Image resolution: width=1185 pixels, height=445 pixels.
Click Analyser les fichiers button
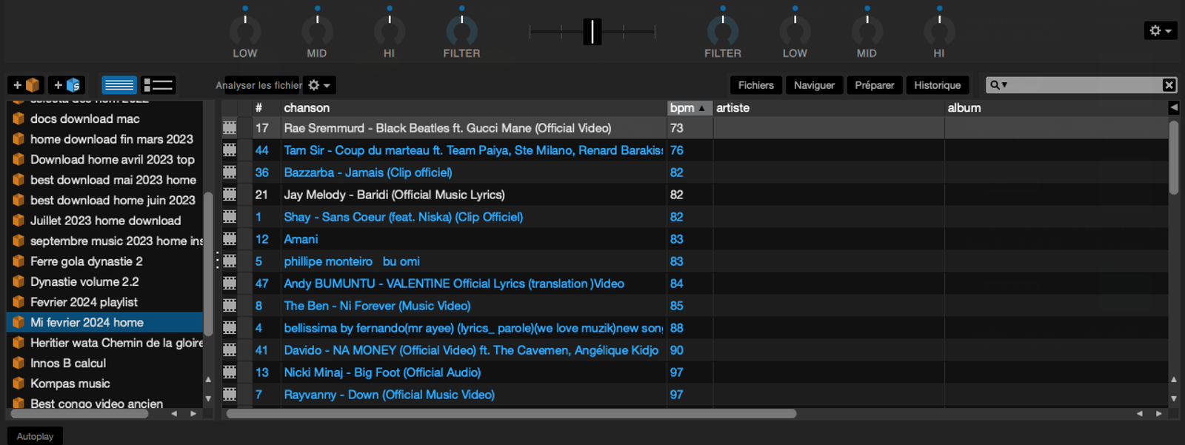(258, 85)
